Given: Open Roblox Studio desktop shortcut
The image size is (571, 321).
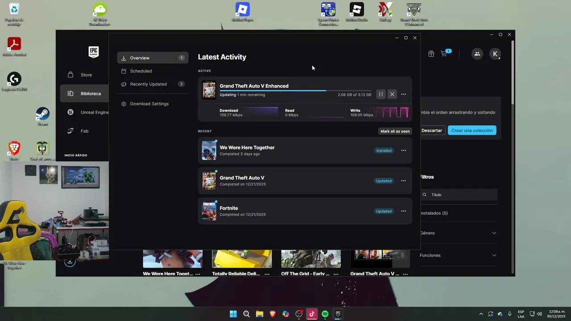Looking at the screenshot, I should click(357, 12).
